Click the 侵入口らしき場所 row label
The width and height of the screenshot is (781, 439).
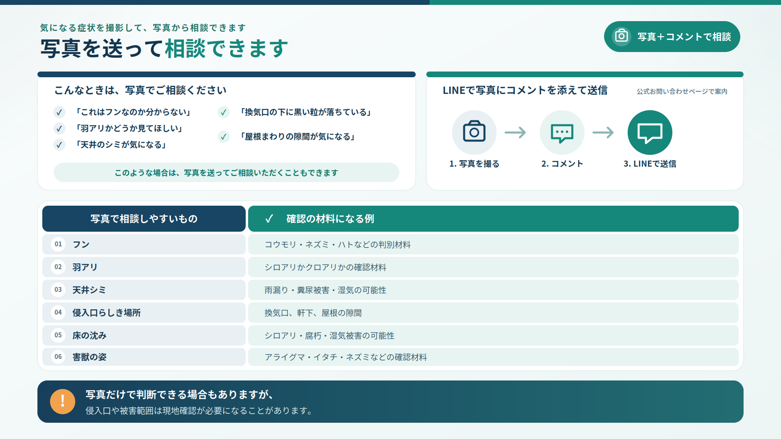point(107,313)
